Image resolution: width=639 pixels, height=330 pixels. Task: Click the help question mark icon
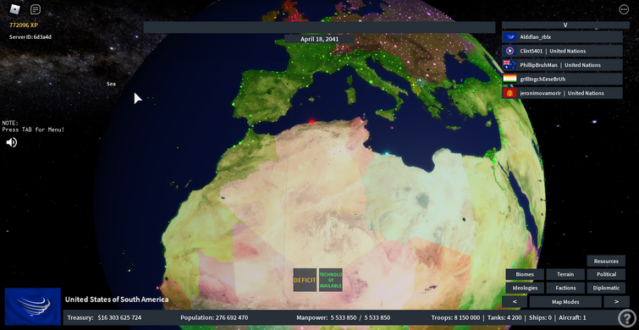point(627,318)
